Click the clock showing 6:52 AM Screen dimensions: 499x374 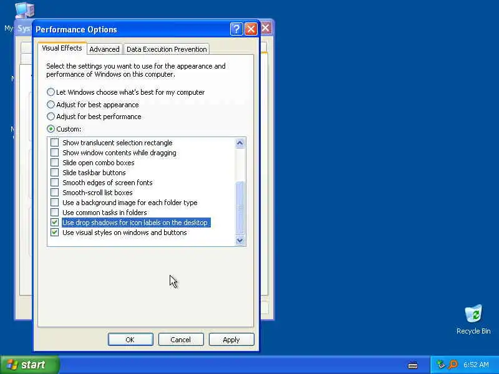point(476,365)
